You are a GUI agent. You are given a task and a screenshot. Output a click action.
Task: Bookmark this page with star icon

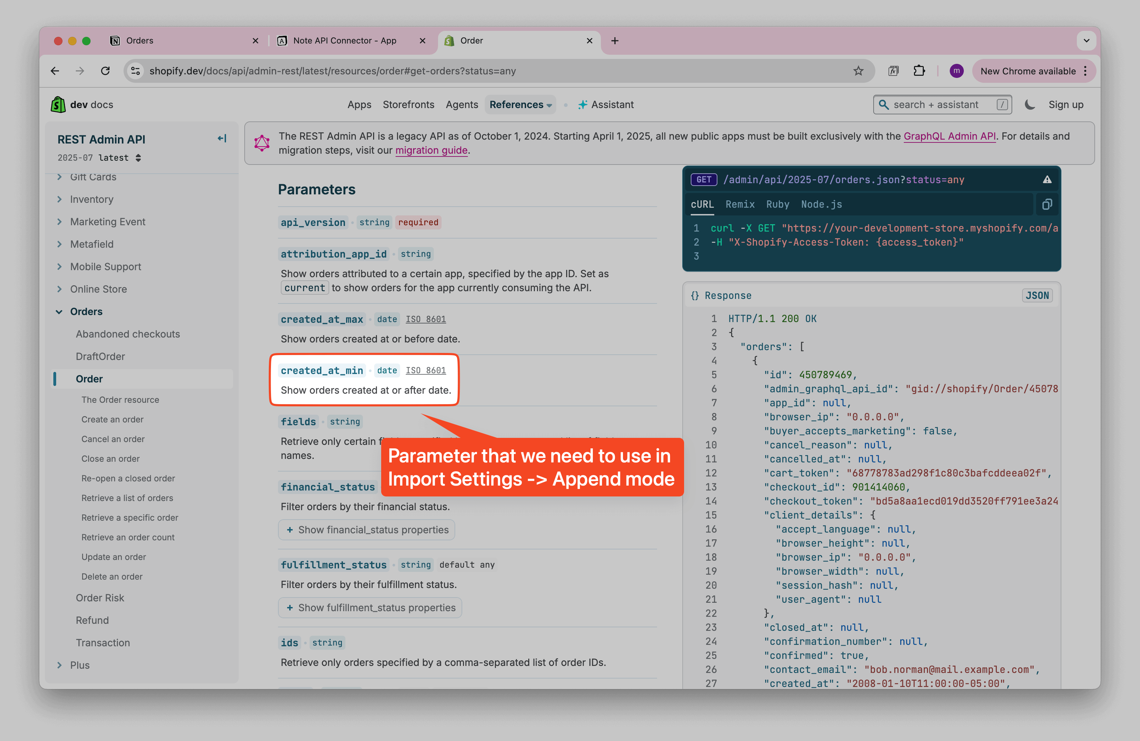pos(858,71)
